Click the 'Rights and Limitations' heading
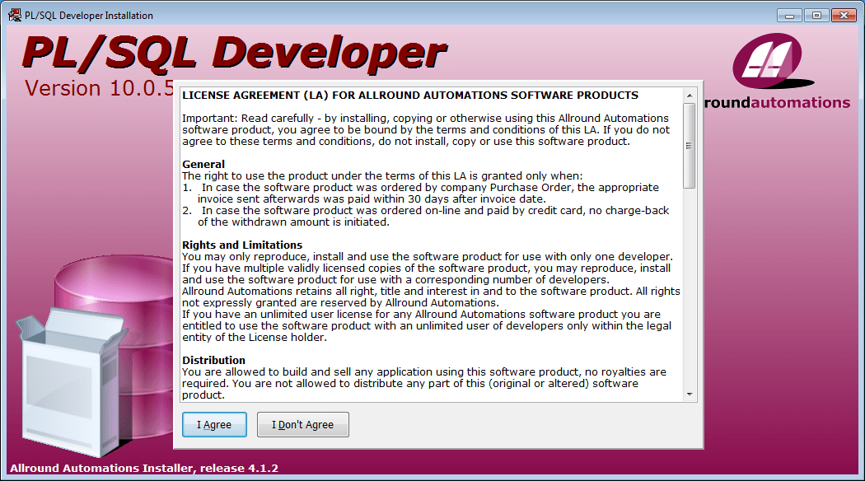The width and height of the screenshot is (865, 481). [x=242, y=245]
